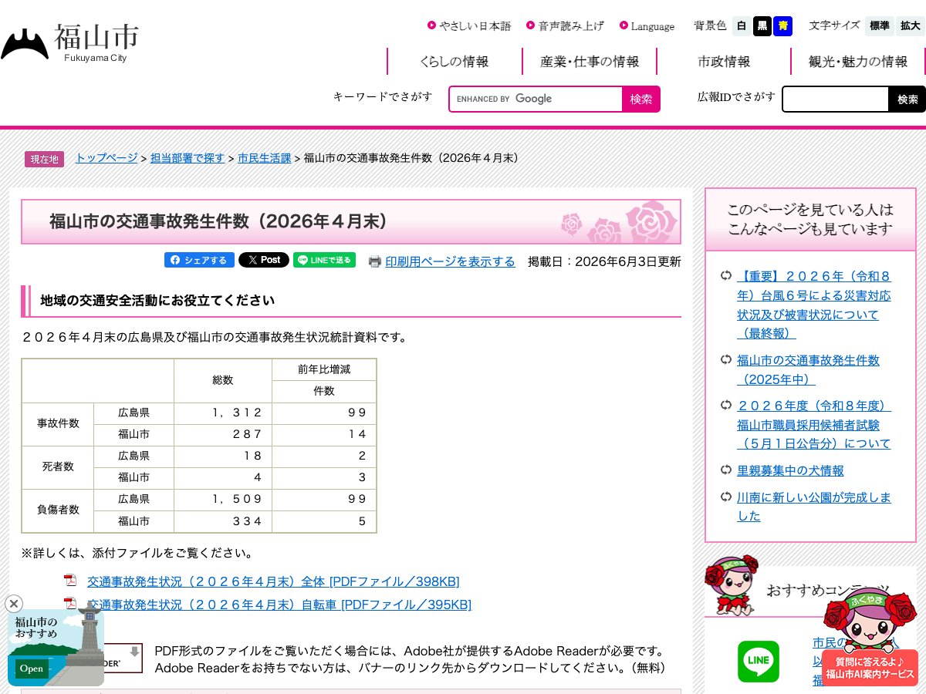Open 交通事故発生状況 全体 PDF link
926x694 pixels.
click(273, 581)
